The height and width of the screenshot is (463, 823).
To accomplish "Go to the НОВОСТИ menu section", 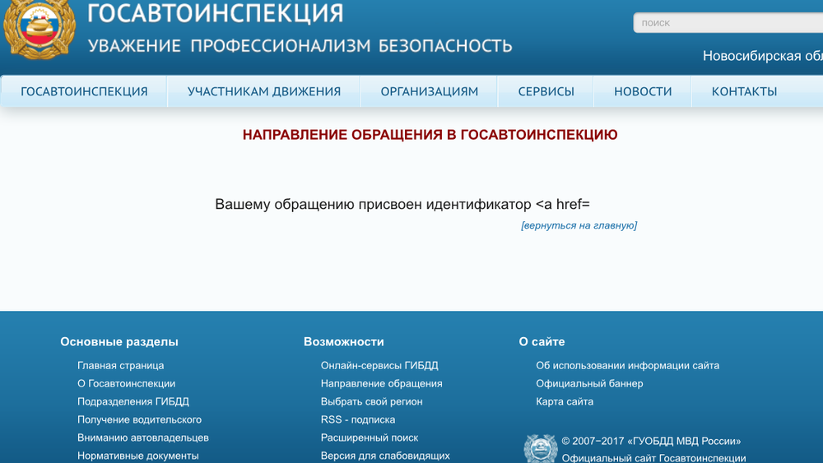I will point(643,92).
